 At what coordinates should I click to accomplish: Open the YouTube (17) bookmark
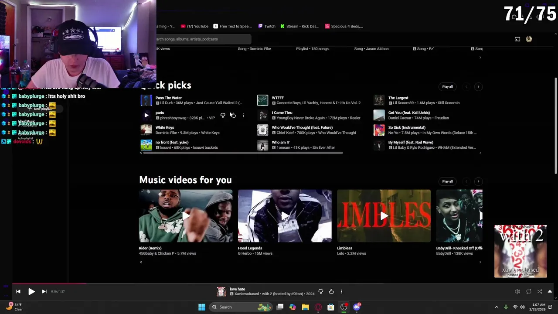[x=194, y=26]
